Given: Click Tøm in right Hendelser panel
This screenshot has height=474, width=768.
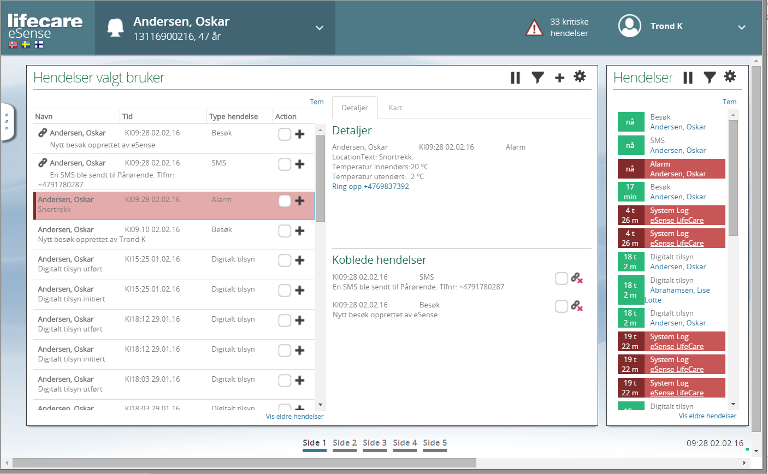Looking at the screenshot, I should point(730,102).
